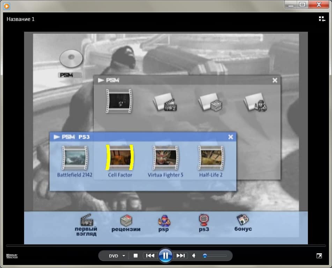Click the Название 1 title text

tap(21, 19)
